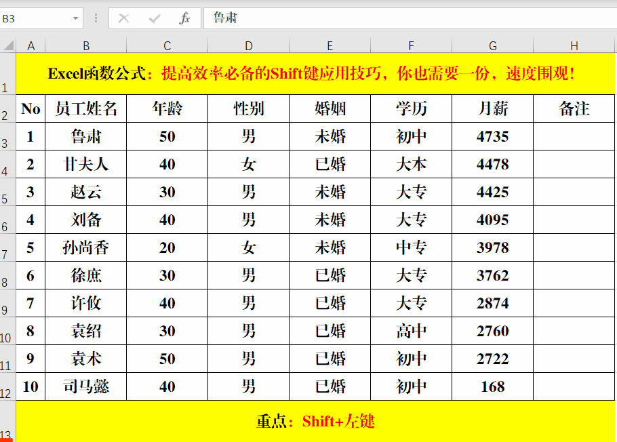Click the salary cell 2722
The height and width of the screenshot is (442, 617).
493,359
